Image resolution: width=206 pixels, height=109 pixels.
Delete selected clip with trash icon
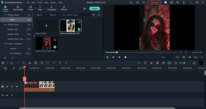(x=24, y=63)
